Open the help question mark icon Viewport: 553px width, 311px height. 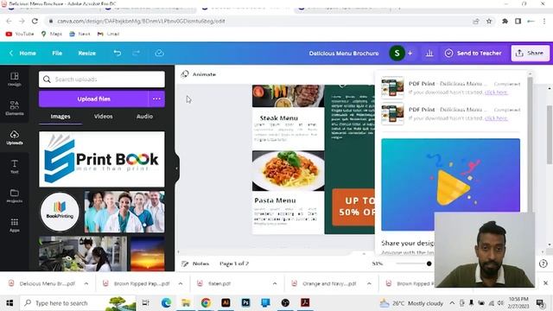543,263
